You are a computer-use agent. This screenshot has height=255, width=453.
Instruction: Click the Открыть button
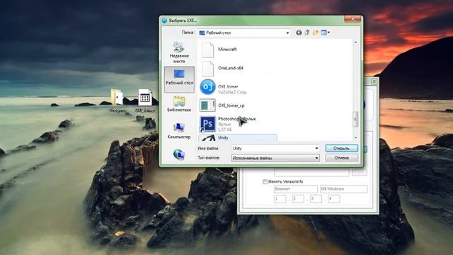pyautogui.click(x=341, y=148)
